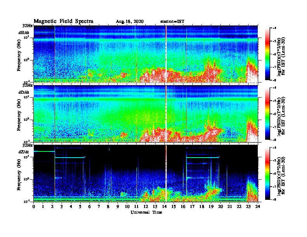
Task: Click hour '12' tick on Universal Time axis
Action: (146, 206)
